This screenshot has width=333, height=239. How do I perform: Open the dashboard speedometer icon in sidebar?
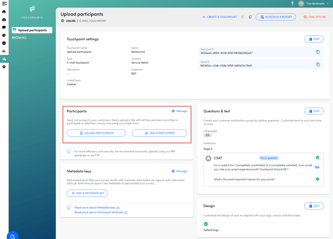tap(4, 19)
